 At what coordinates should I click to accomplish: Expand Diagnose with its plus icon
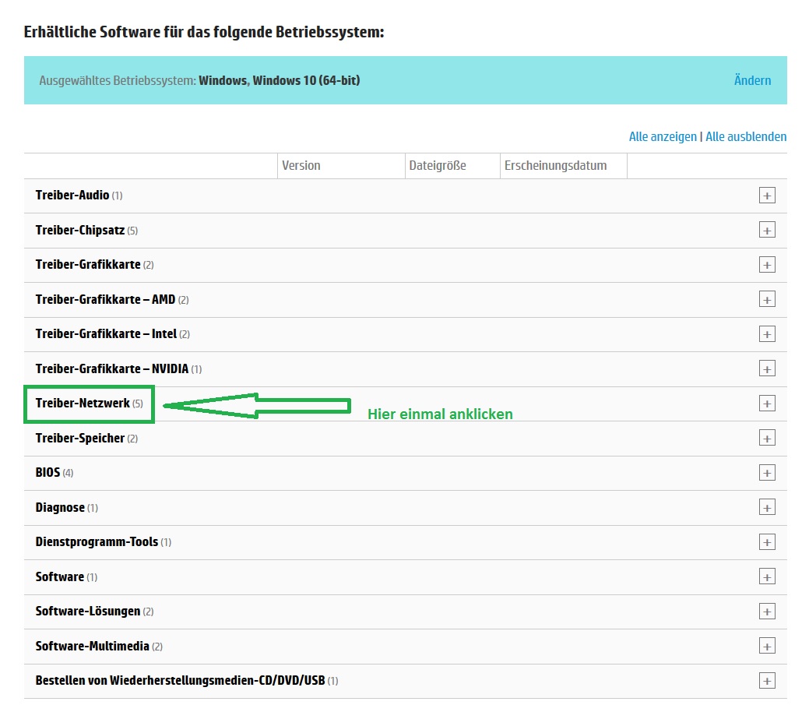(x=767, y=507)
